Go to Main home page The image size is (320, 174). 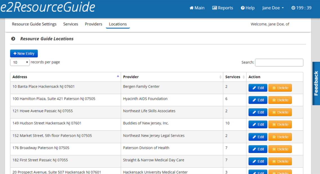point(197,8)
